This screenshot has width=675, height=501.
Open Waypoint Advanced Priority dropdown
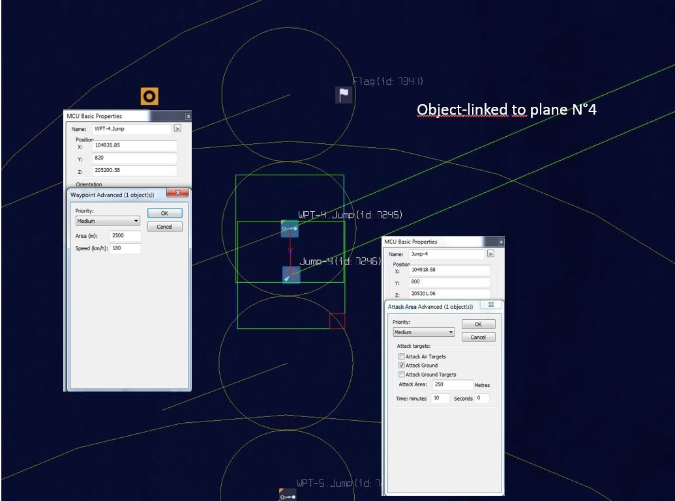click(x=108, y=221)
